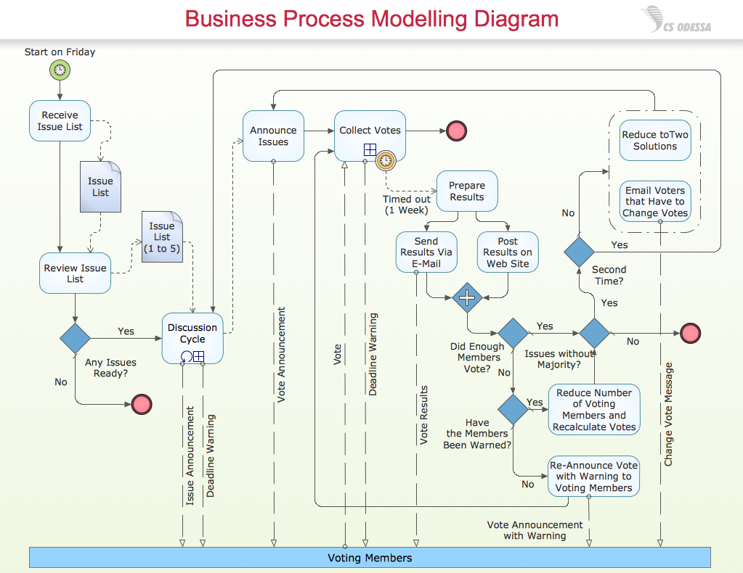Select the Prepare Results task
Viewport: 743px width, 573px height.
(x=467, y=191)
